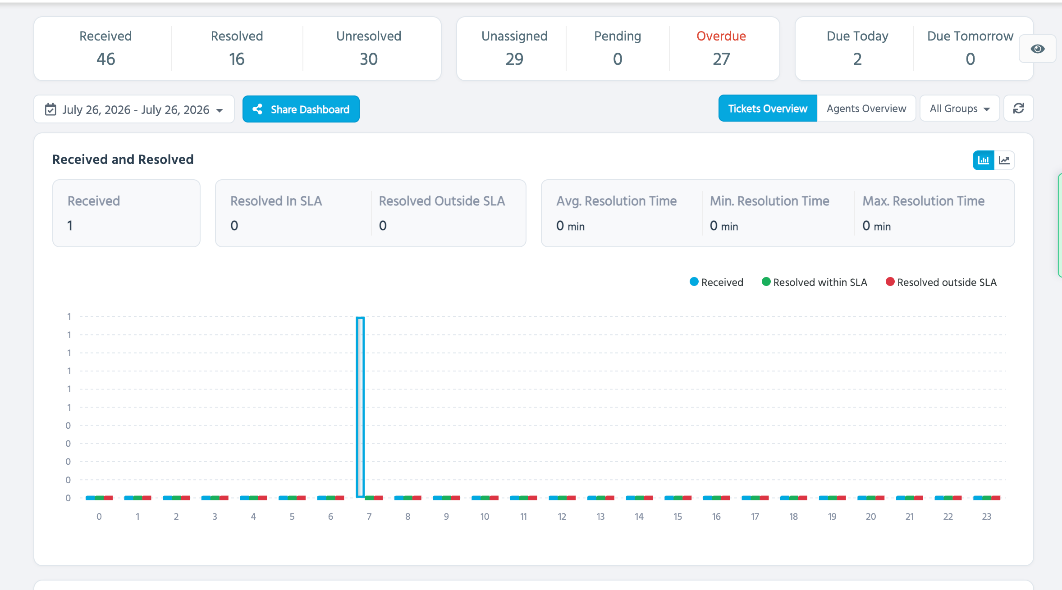Screen dimensions: 1062x590
Task: Refresh the dashboard with the reload icon
Action: coord(1019,109)
